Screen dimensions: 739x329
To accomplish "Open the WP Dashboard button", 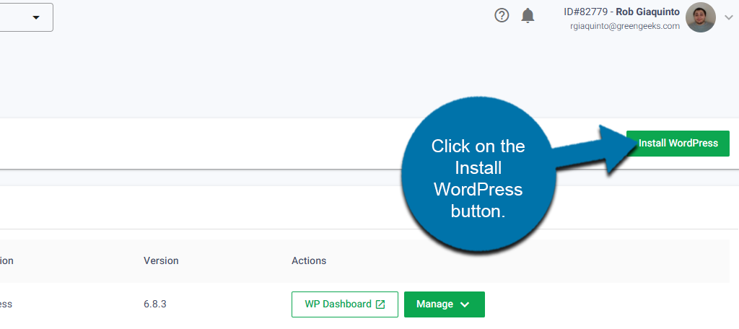I will [338, 304].
